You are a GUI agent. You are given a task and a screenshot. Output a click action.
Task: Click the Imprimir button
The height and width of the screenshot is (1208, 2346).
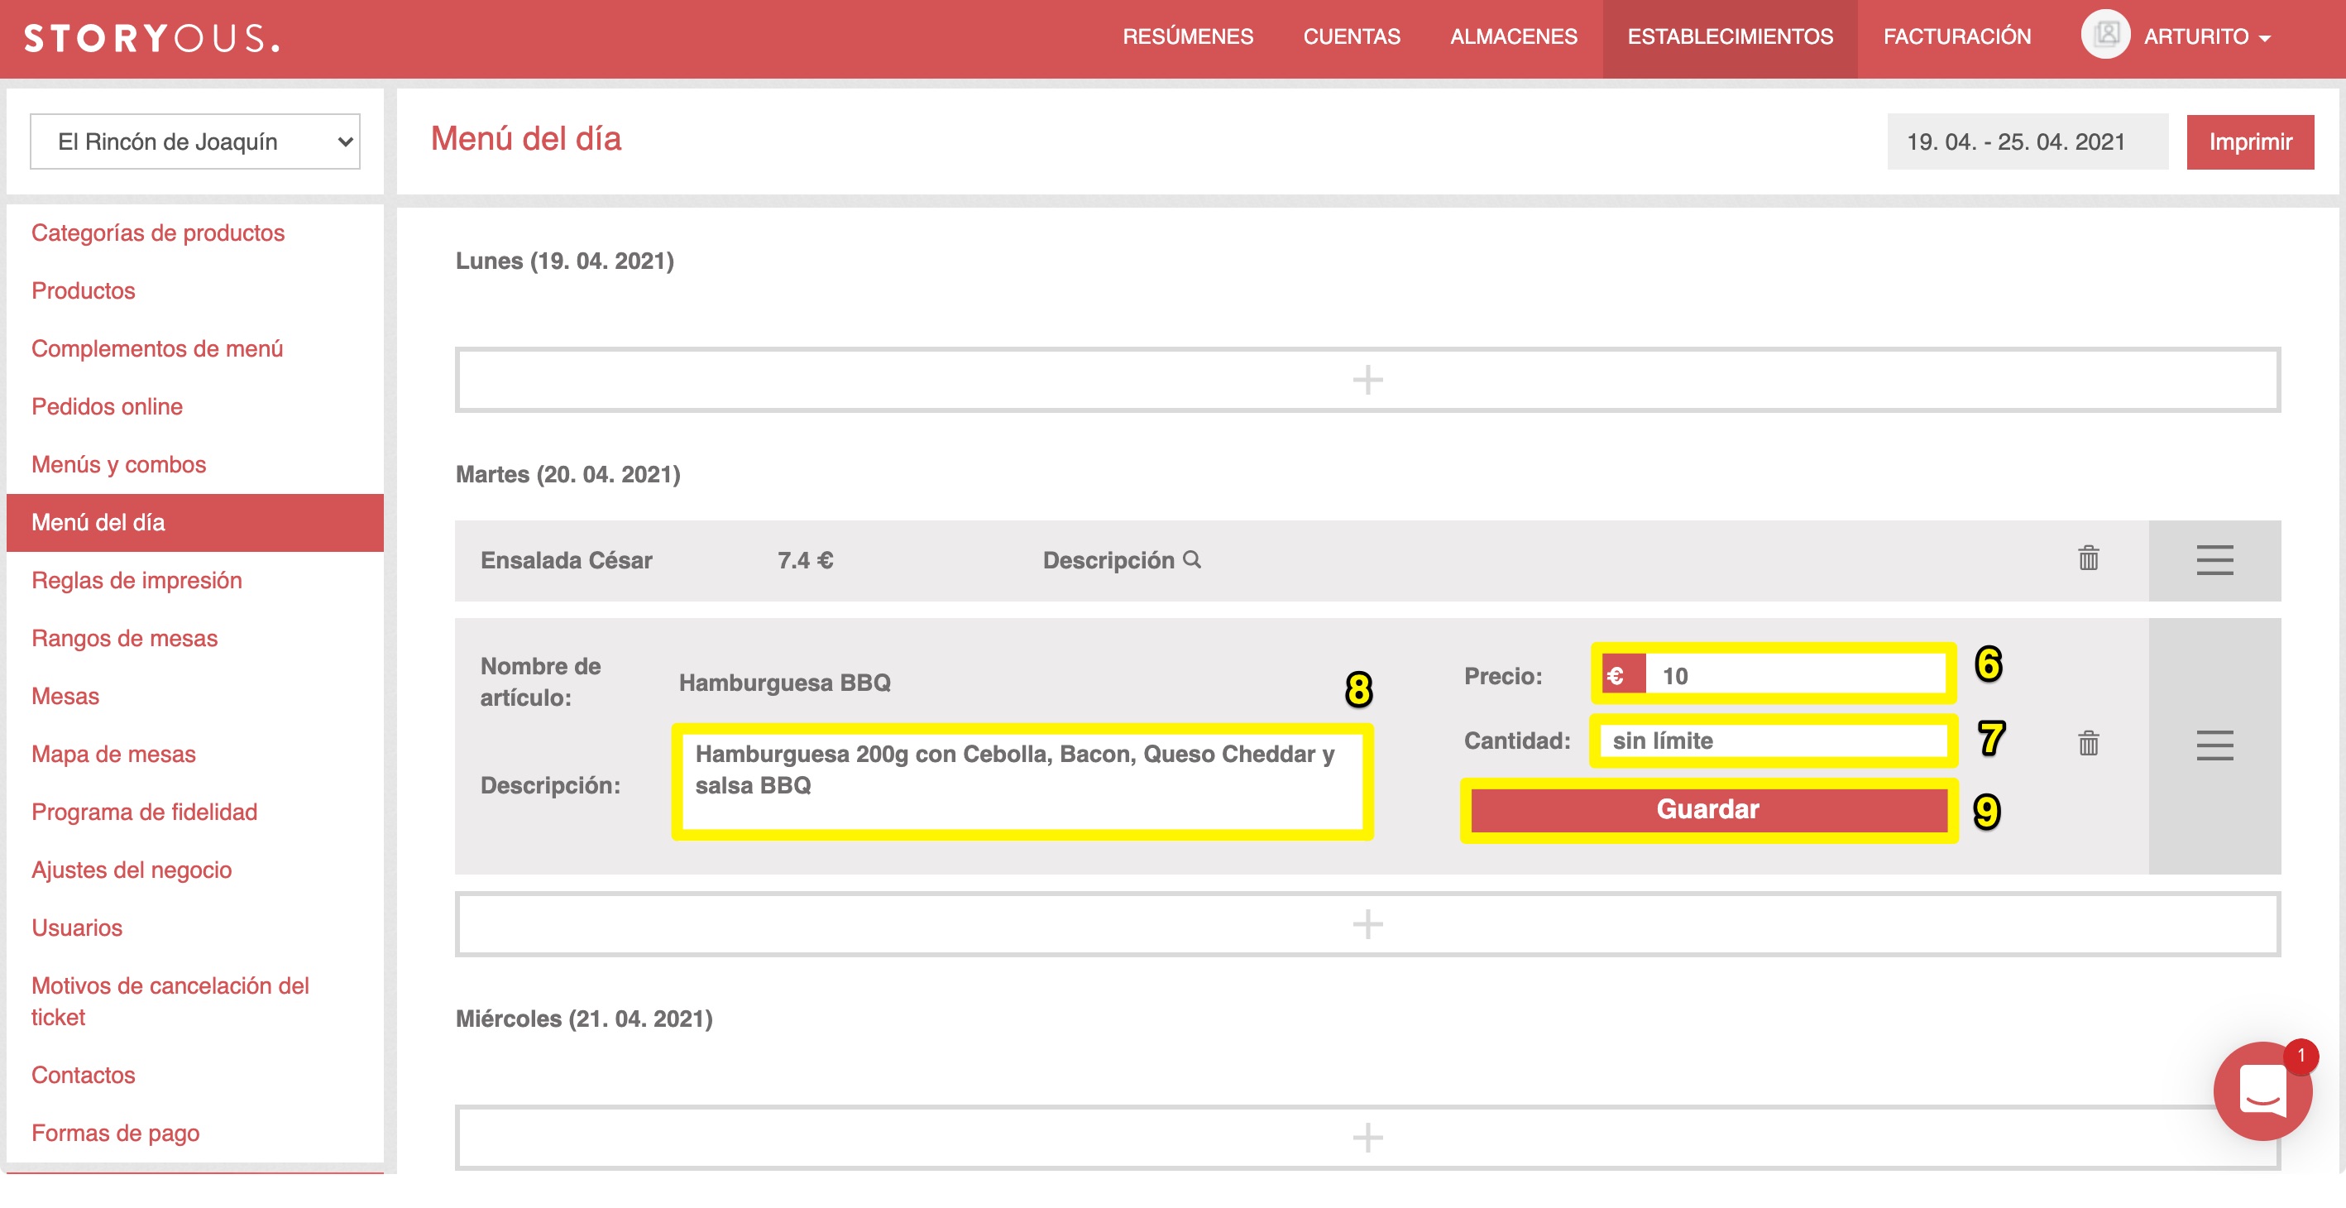click(x=2249, y=141)
